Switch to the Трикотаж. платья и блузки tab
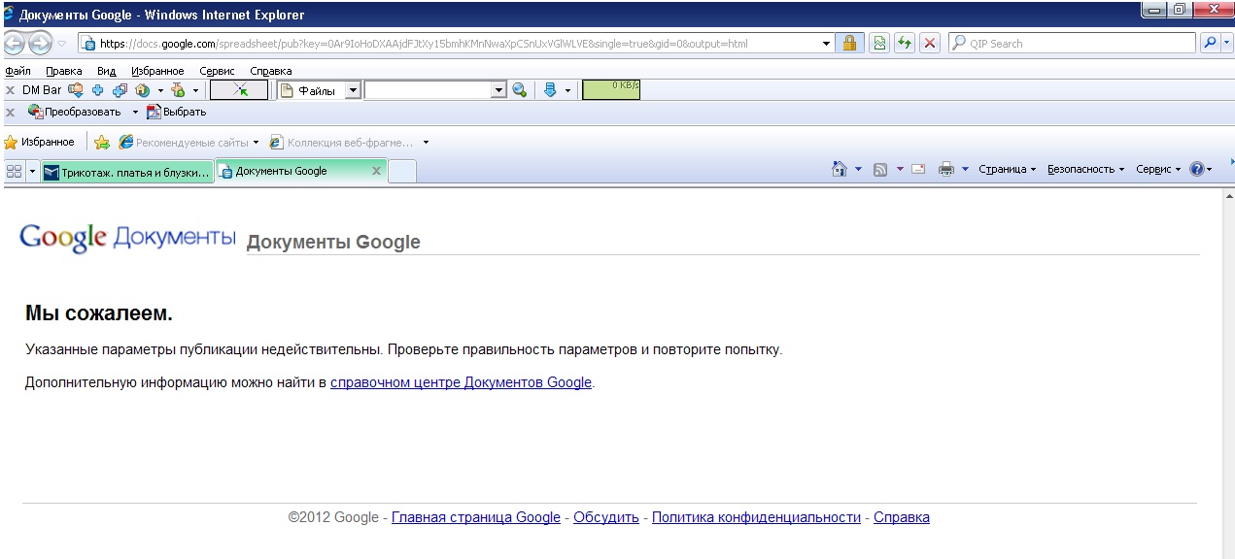This screenshot has width=1235, height=559. [x=127, y=172]
